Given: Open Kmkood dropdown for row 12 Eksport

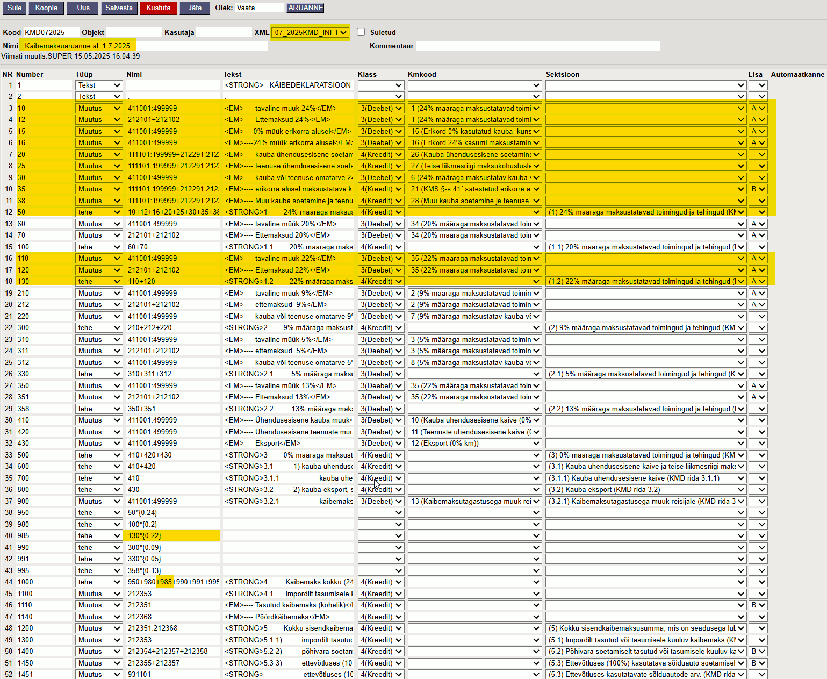Looking at the screenshot, I should [474, 443].
